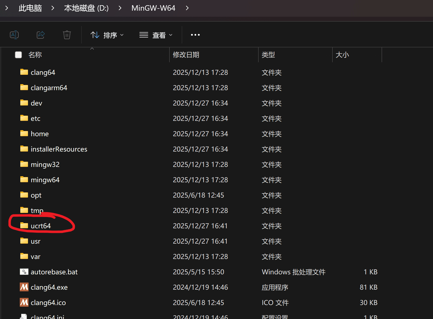Navigate to 本地磁盘 (D:) in the breadcrumb

tap(86, 8)
